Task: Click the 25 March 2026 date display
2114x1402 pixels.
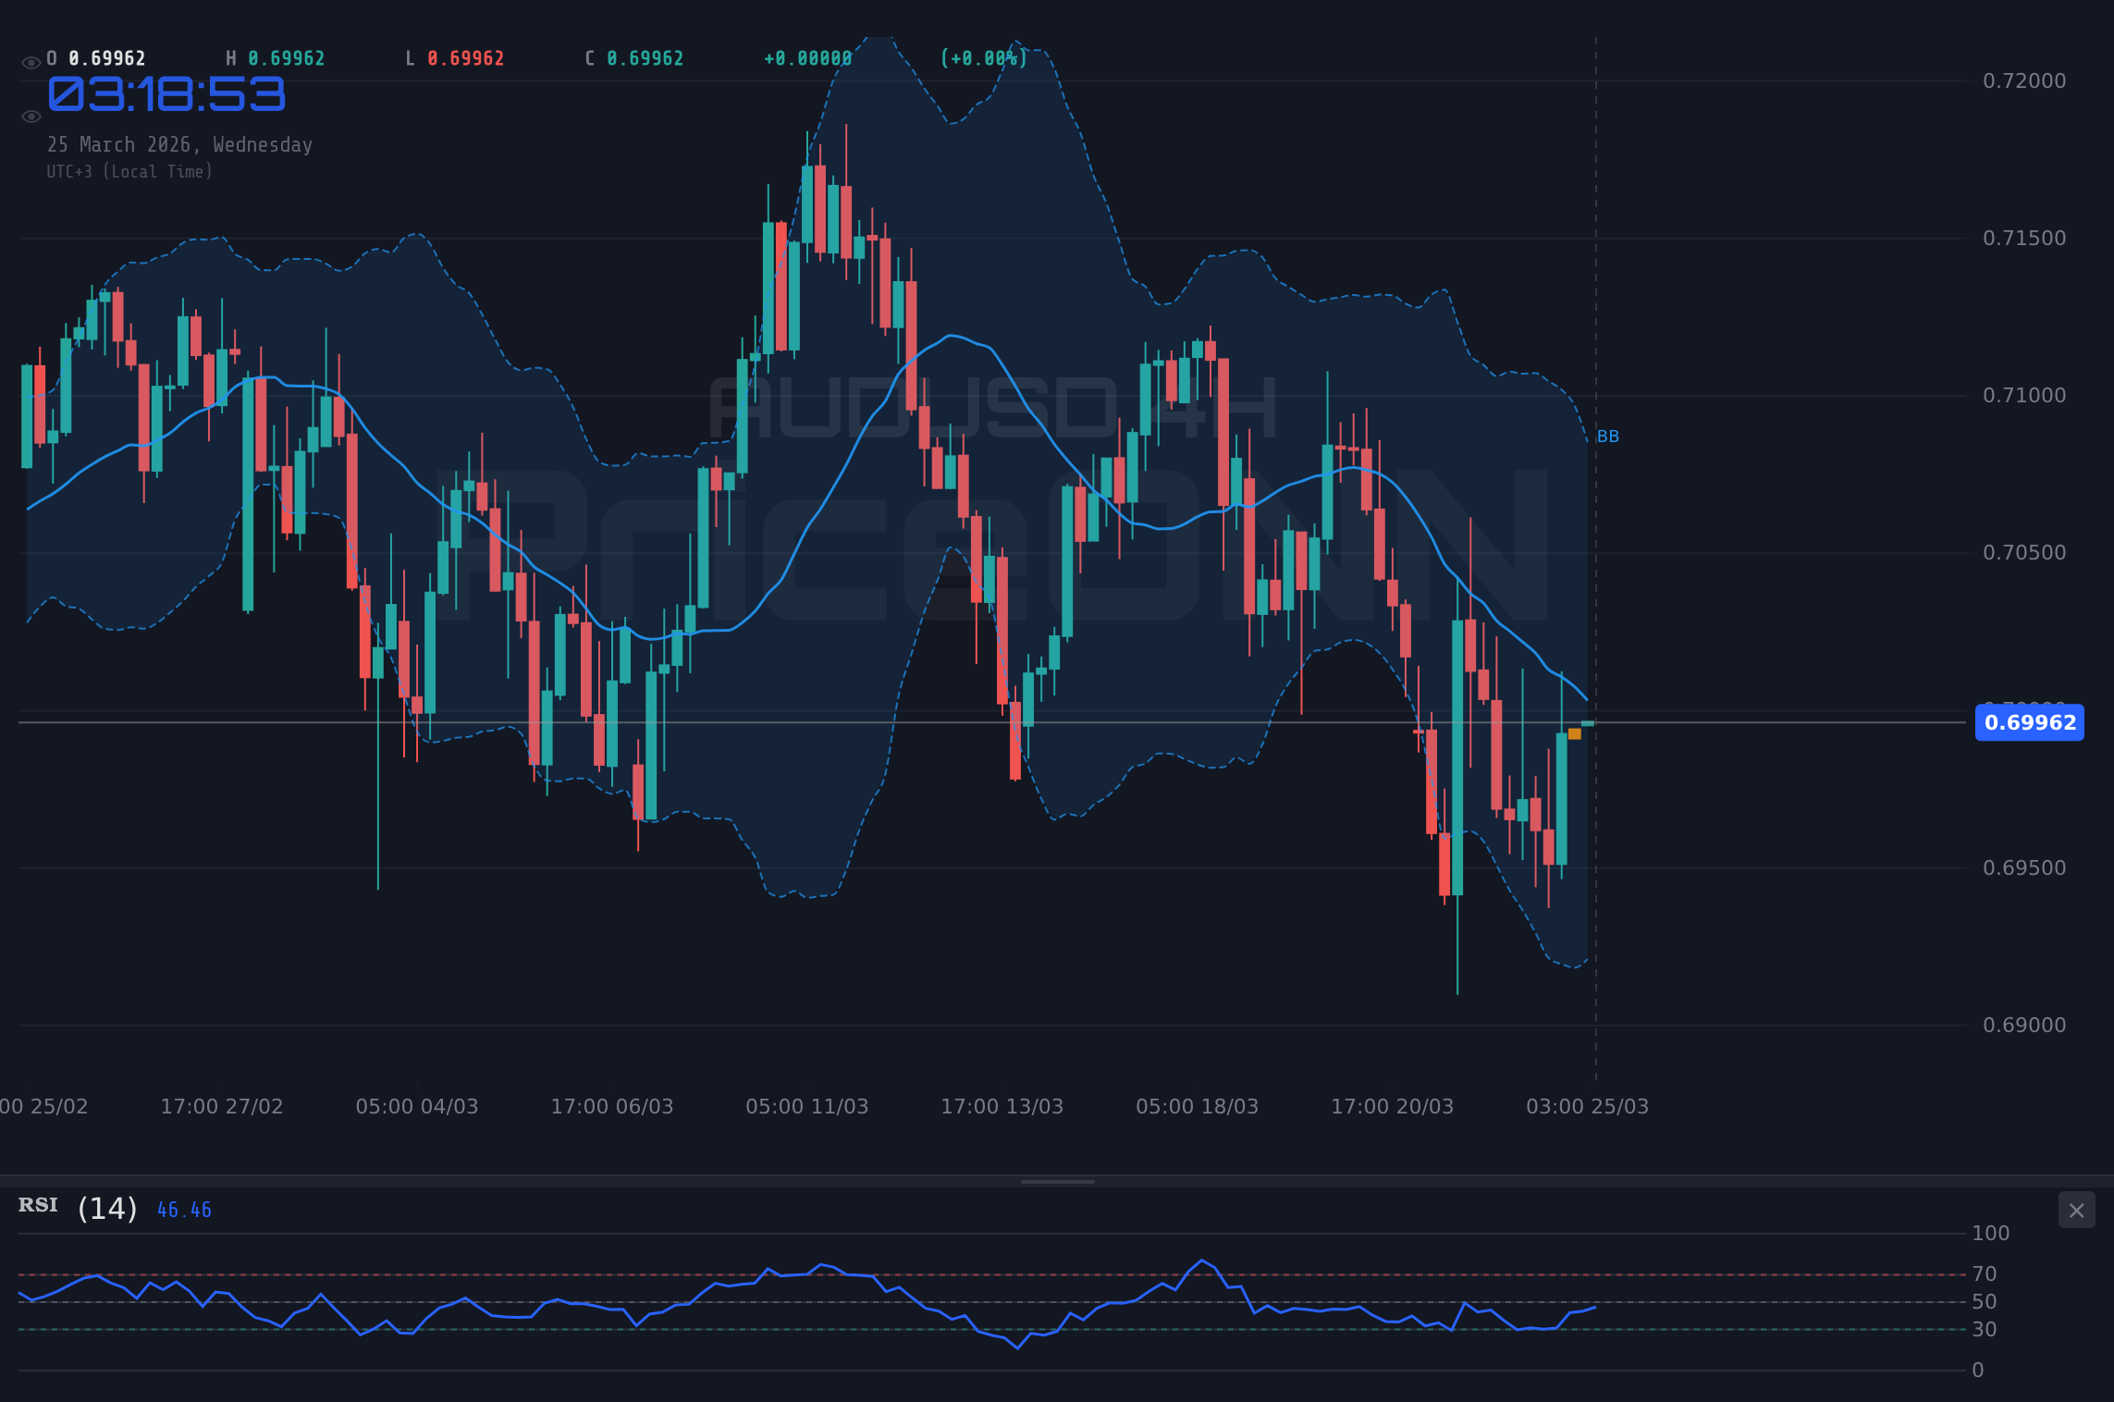Action: point(179,144)
